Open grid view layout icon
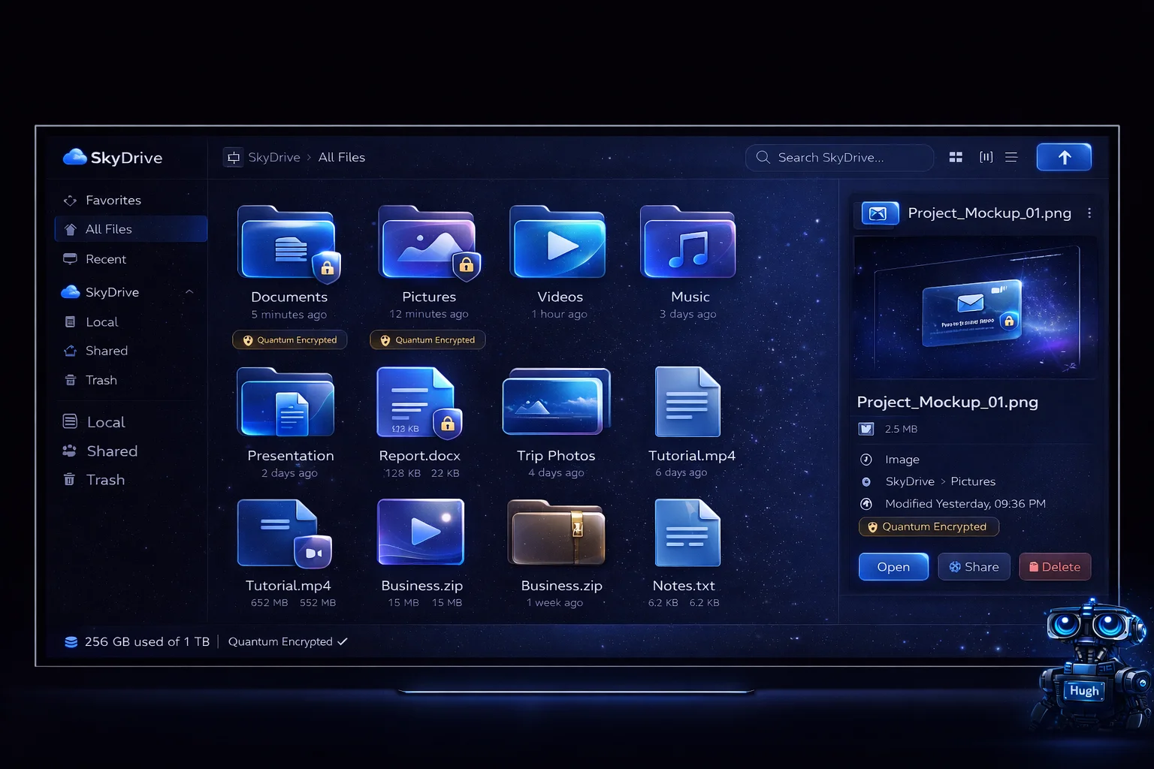Screen dimensions: 1154x769 pyautogui.click(x=956, y=157)
